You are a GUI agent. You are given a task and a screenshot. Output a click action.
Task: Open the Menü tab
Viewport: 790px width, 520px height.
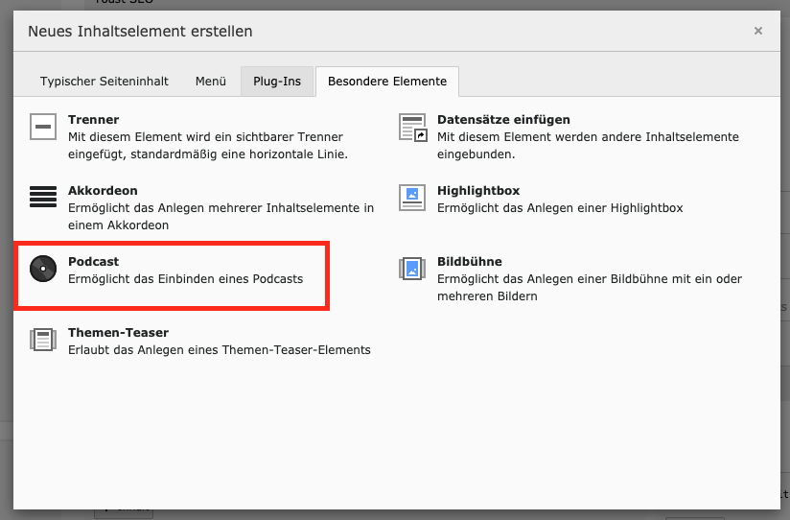point(211,82)
